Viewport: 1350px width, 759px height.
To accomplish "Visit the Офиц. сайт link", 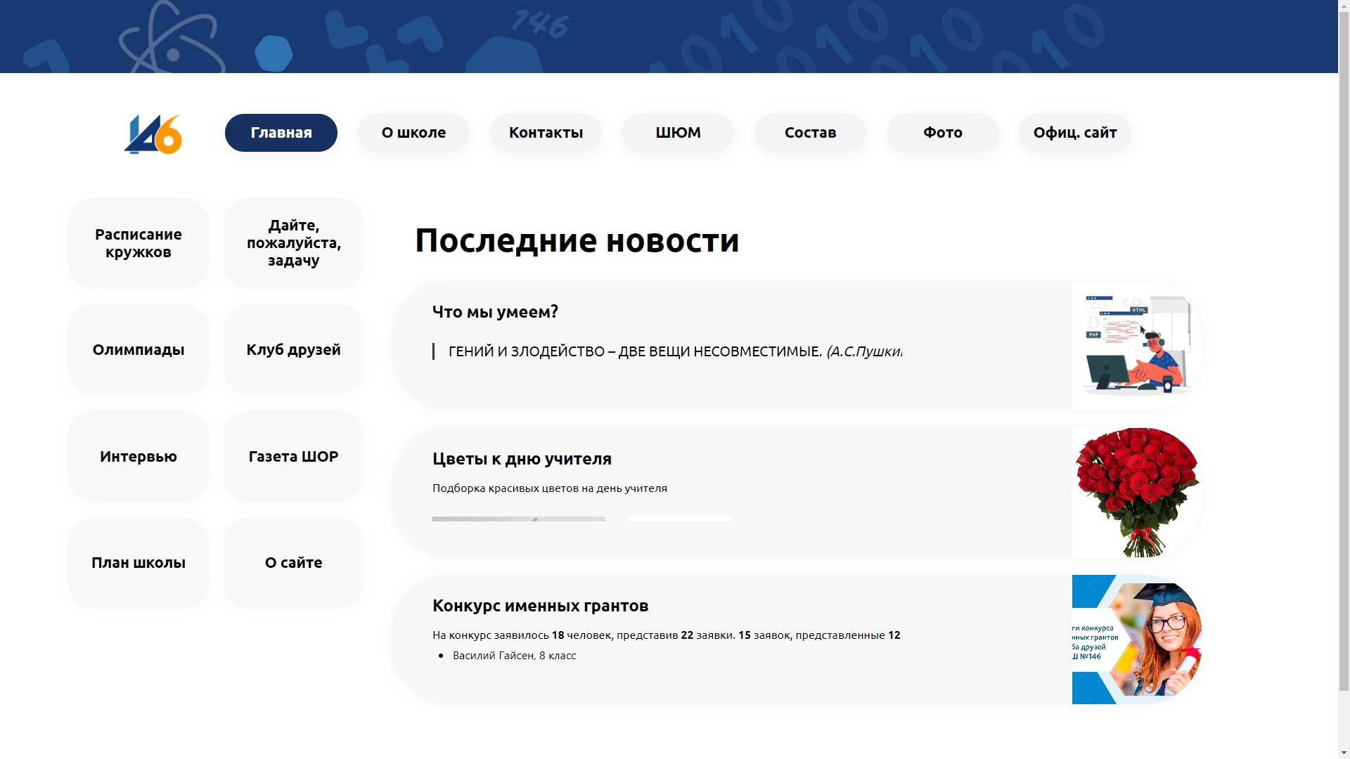I will point(1074,133).
